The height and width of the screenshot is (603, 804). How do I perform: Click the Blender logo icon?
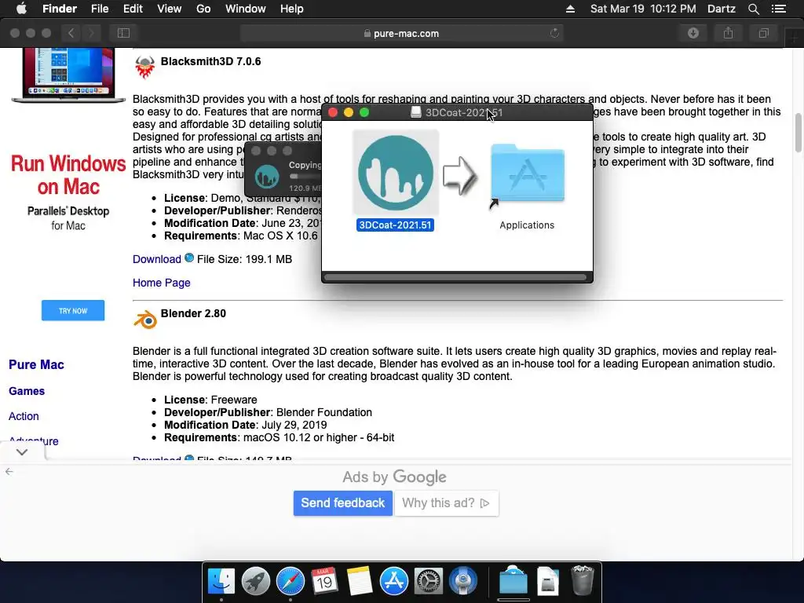145,320
